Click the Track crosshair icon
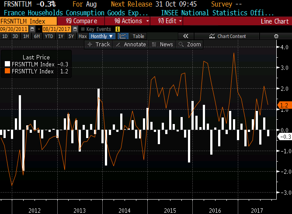The image size is (292, 214). coord(90,45)
